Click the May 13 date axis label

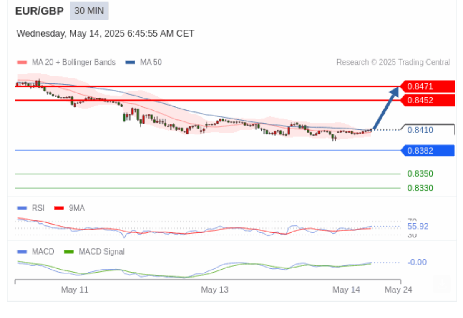[215, 290]
